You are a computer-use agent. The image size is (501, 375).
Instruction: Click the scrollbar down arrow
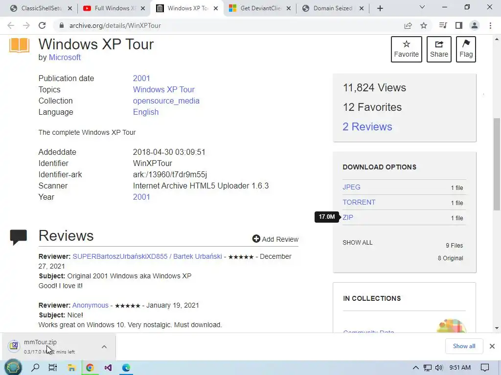pos(497,328)
